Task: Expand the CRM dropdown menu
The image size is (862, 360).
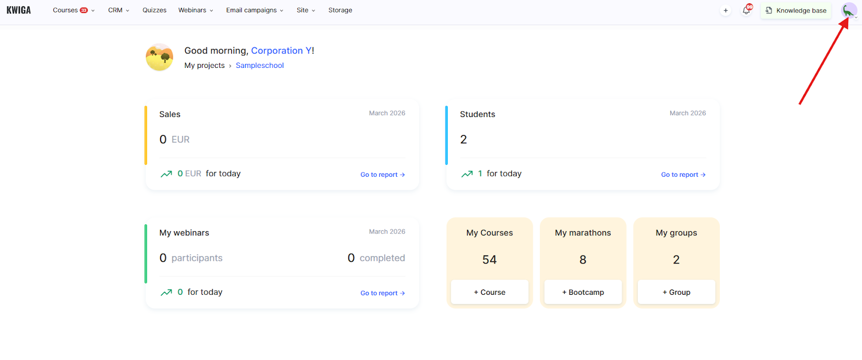Action: click(119, 10)
